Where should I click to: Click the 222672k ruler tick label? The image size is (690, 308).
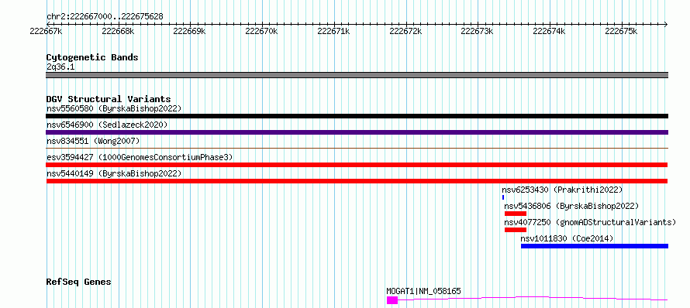[x=405, y=31]
